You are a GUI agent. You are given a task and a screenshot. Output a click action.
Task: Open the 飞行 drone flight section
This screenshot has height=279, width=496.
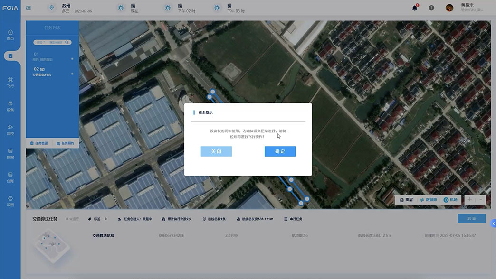(x=10, y=82)
